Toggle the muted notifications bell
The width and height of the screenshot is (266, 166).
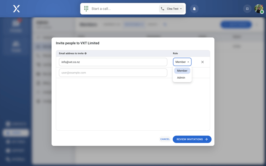(195, 9)
